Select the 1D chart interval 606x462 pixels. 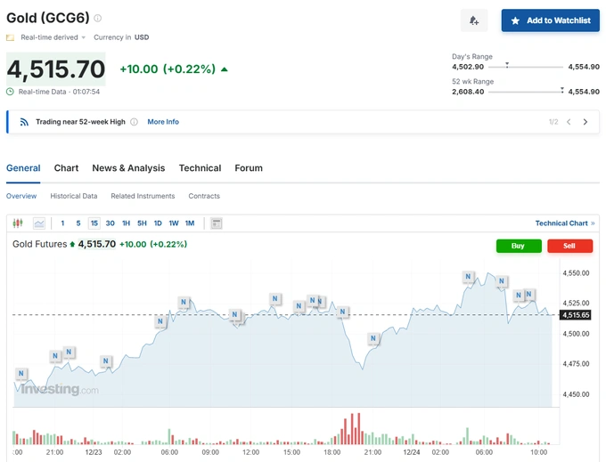tap(158, 223)
